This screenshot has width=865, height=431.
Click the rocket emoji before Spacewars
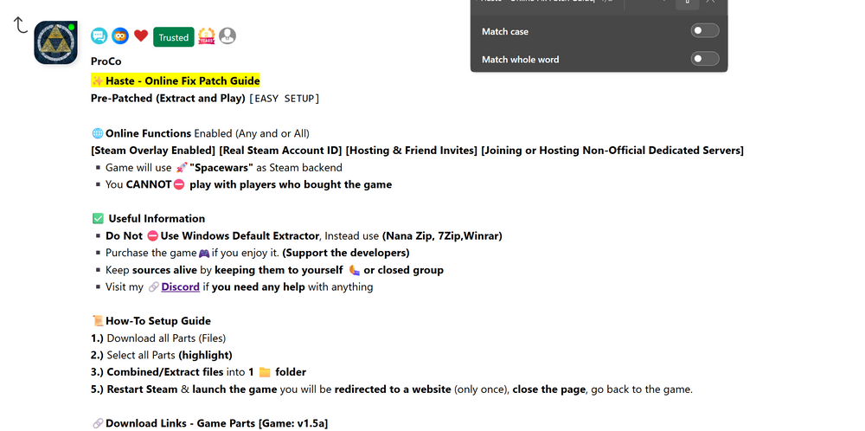[182, 168]
